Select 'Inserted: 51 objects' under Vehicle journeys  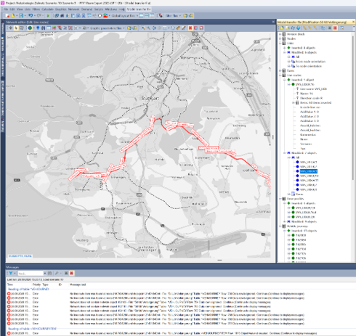[304, 231]
